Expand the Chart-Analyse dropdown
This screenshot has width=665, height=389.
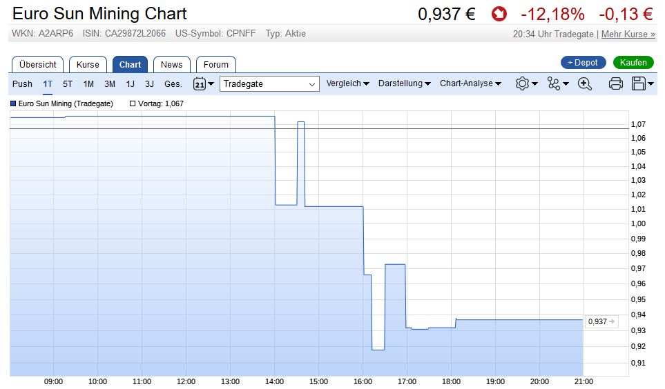(470, 83)
